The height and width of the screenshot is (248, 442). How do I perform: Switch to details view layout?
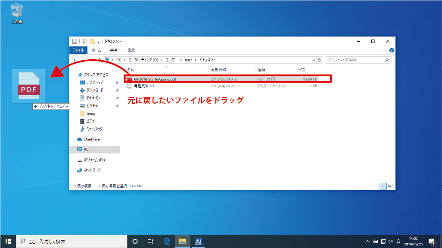(383, 186)
